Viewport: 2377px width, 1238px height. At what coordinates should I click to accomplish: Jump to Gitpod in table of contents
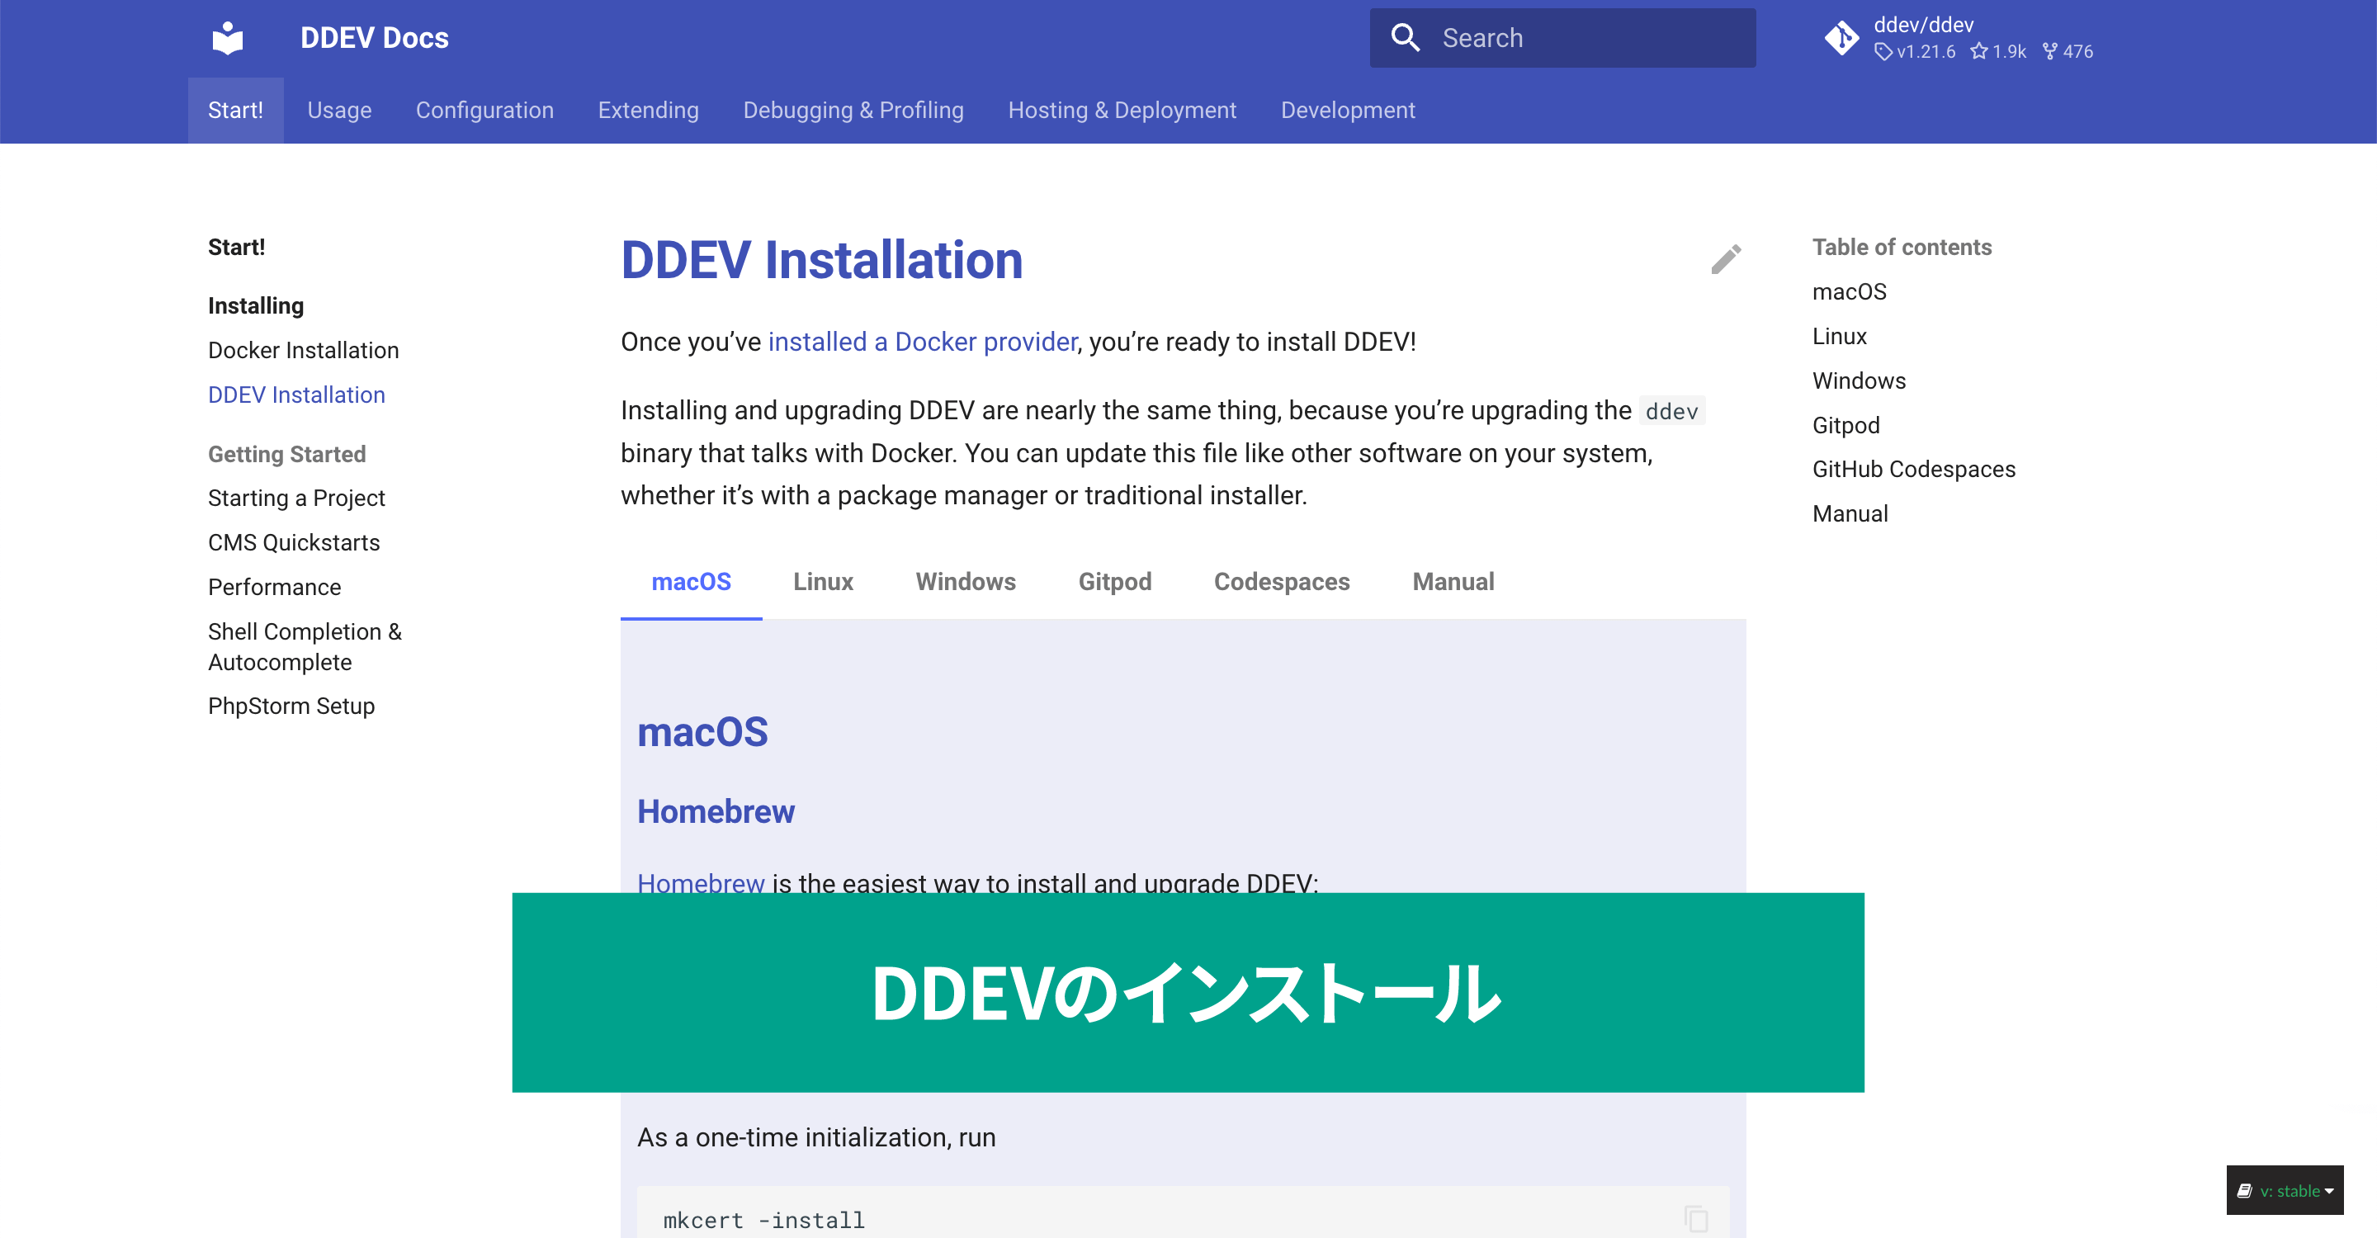tap(1845, 425)
